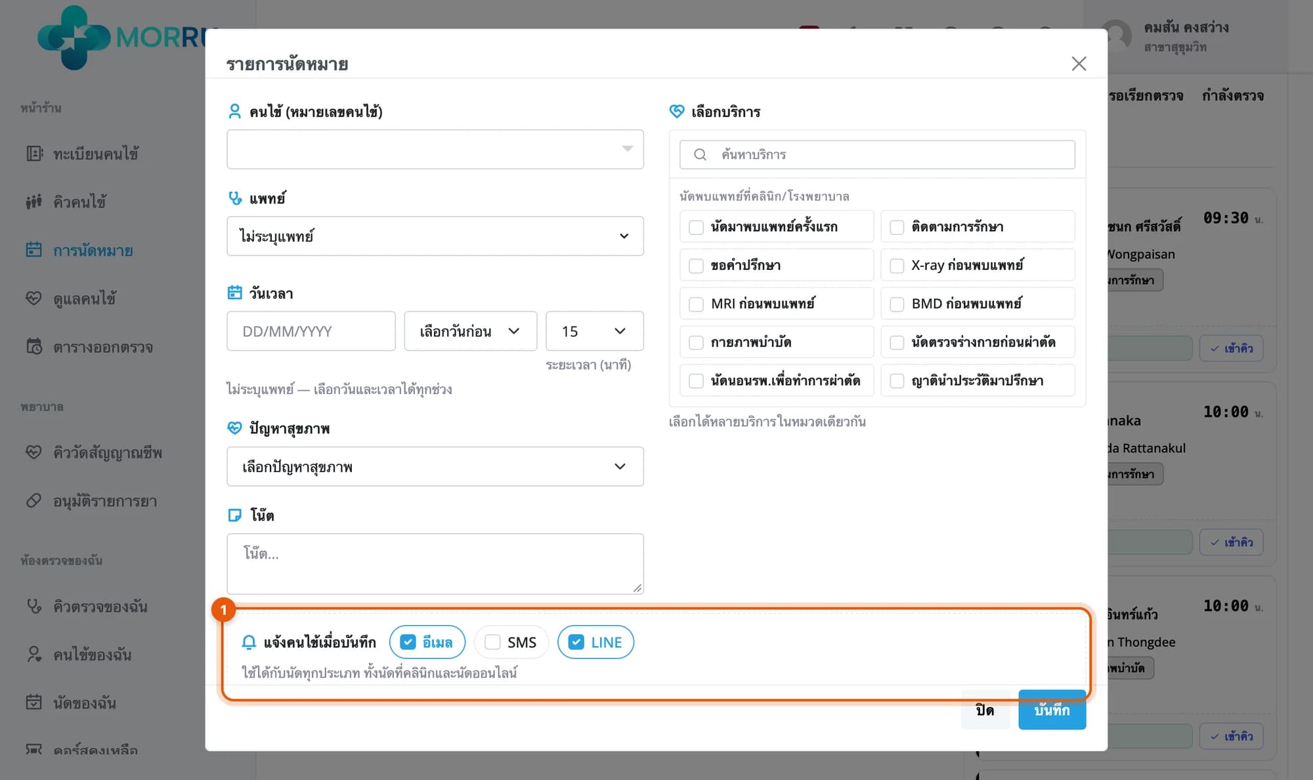
Task: Open คิวคนไข้ via its people icon
Action: (34, 202)
